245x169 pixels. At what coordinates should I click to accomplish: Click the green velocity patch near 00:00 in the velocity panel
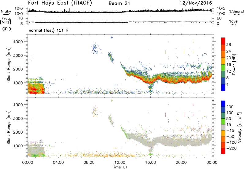(x=37, y=155)
